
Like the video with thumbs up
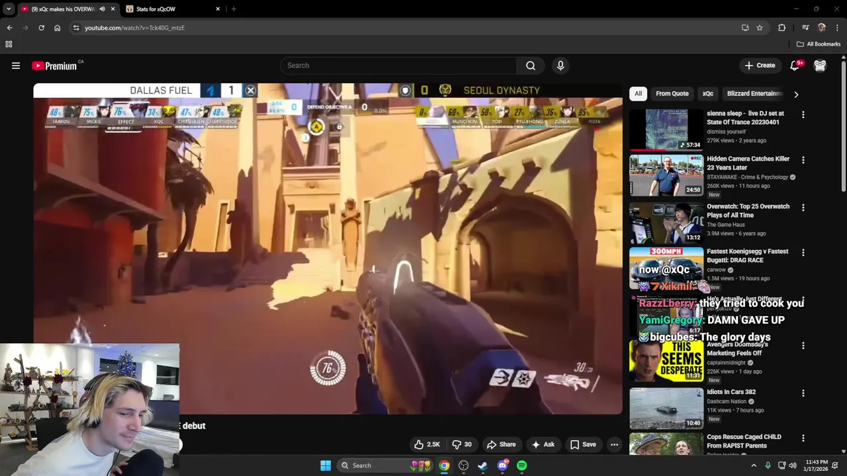[x=427, y=444]
